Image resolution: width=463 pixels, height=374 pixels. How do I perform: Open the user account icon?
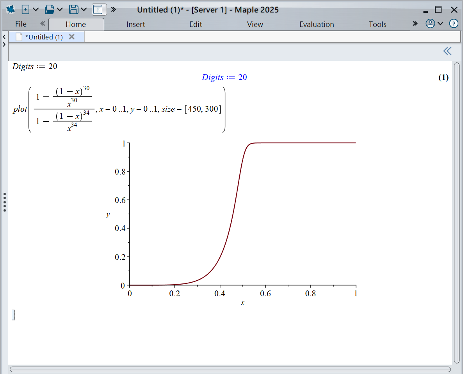coord(430,23)
